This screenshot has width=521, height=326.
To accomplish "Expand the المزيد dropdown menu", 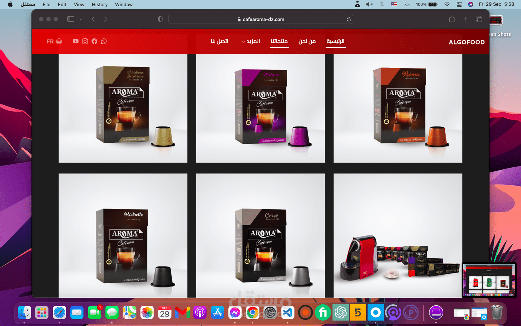I will coord(251,41).
